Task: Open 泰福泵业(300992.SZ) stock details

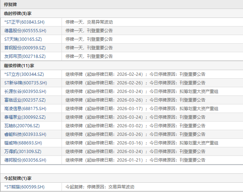Action: (25, 117)
